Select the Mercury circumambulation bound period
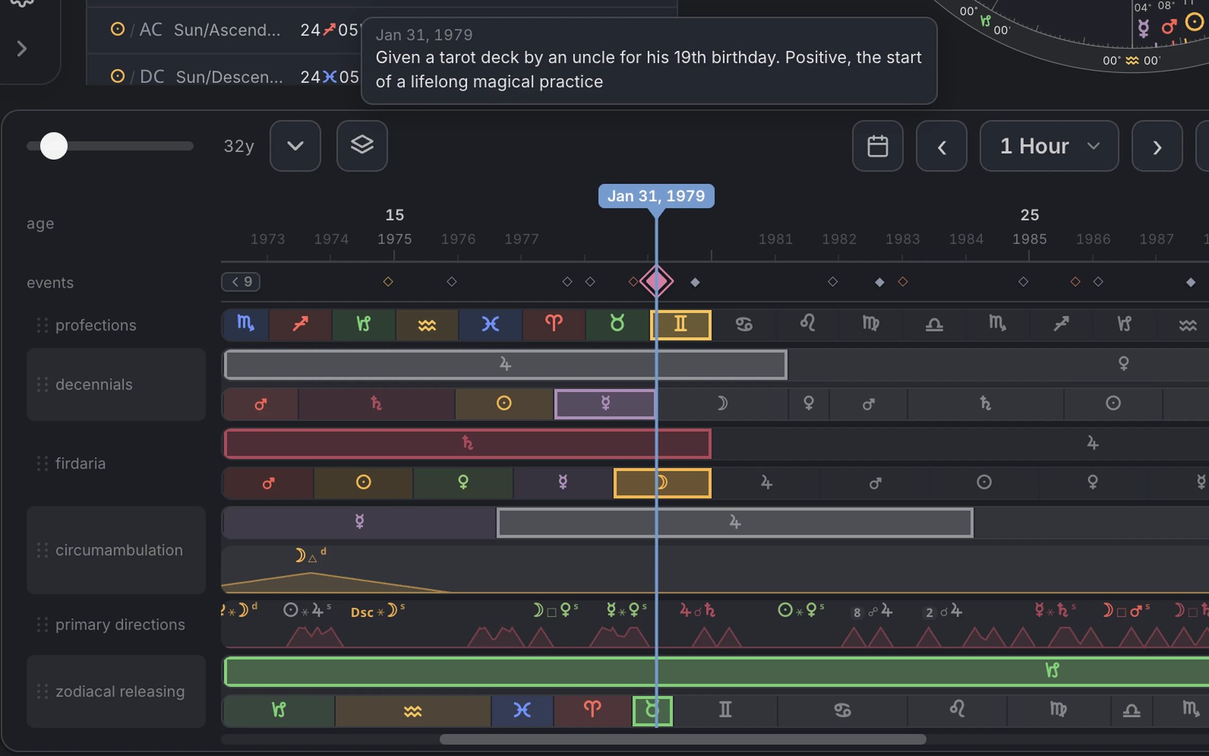 tap(360, 523)
